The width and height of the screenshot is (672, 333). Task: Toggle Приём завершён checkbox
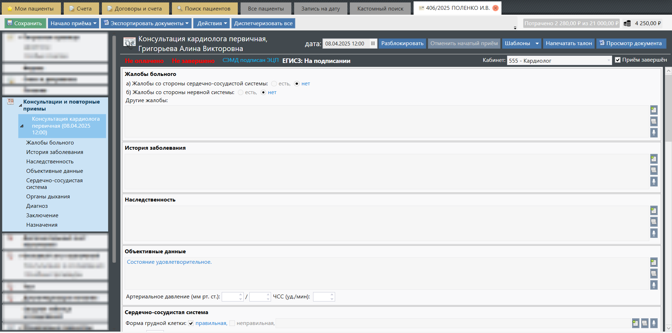[x=618, y=60]
